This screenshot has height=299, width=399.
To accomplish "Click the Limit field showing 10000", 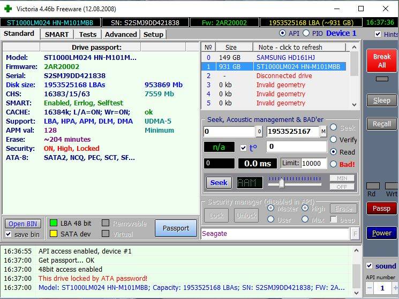I will point(314,163).
